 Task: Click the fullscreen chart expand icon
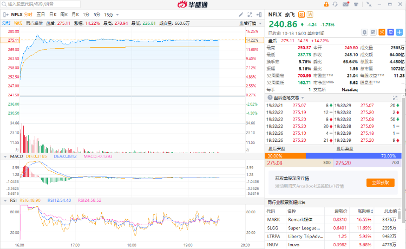250,15
